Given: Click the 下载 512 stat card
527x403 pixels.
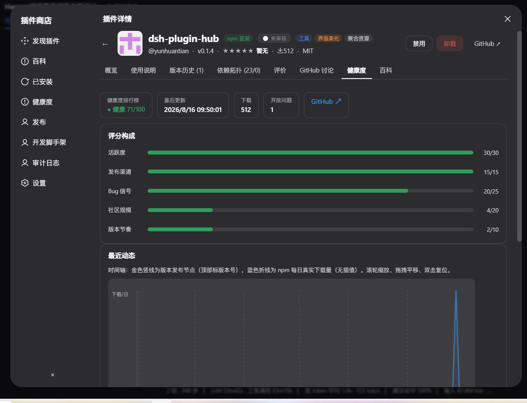Looking at the screenshot, I should click(x=246, y=105).
